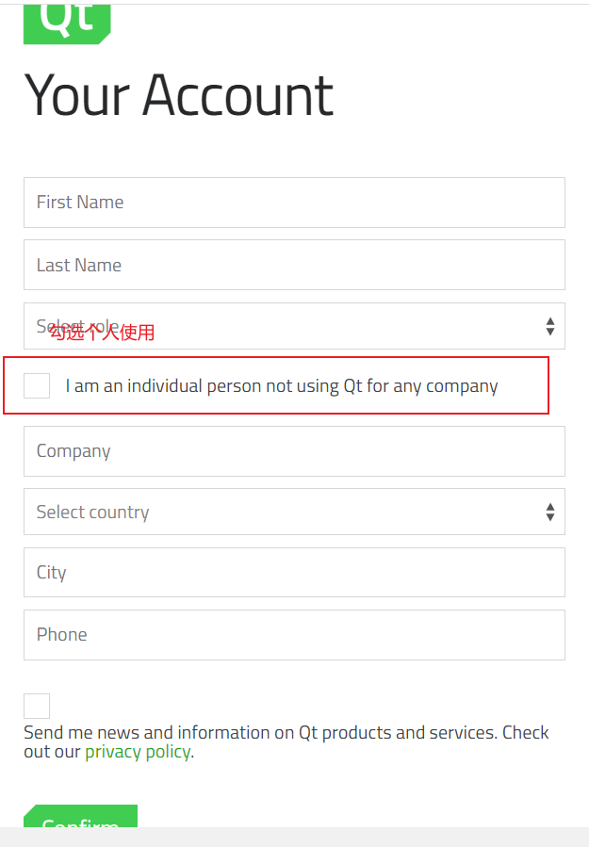Click the 'I am an individual person' label text
The height and width of the screenshot is (847, 589).
pyautogui.click(x=281, y=385)
